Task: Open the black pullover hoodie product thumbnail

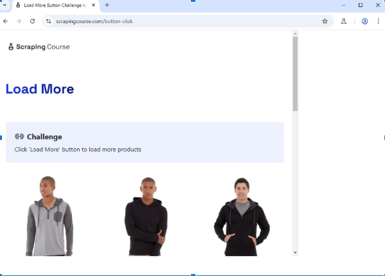Action: pos(146,216)
